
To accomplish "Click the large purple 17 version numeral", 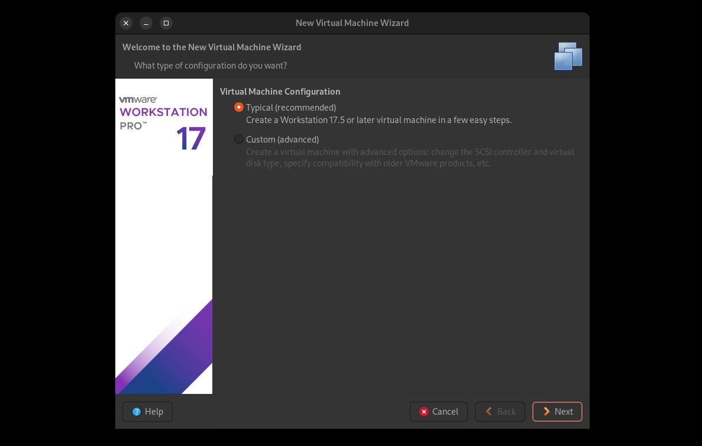I will [x=190, y=140].
